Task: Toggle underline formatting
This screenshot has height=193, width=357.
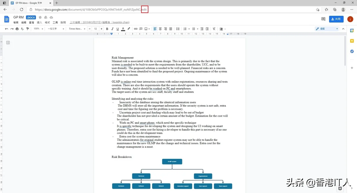Action: pyautogui.click(x=118, y=29)
